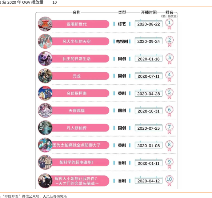Click the 2020-08-22 date box

(x=148, y=24)
